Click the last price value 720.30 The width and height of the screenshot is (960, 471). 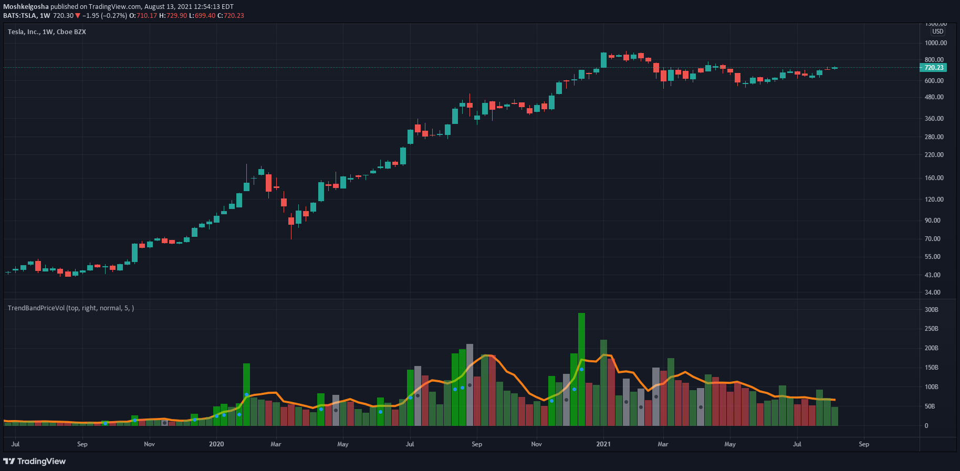coord(64,16)
